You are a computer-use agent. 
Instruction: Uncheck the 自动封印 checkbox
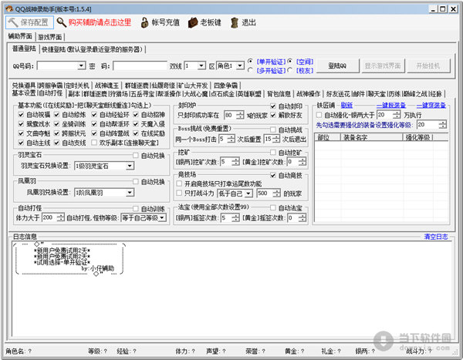pyautogui.click(x=273, y=106)
